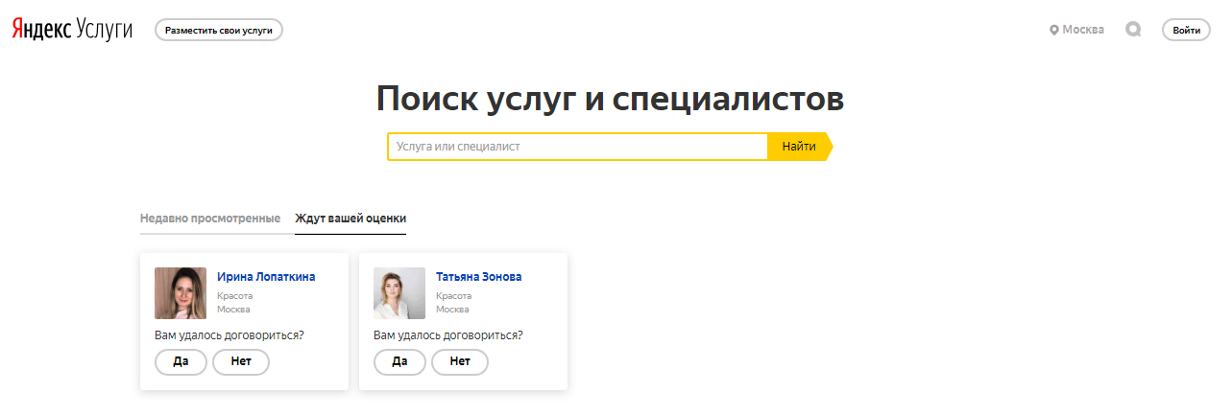
Task: Answer Да for Татьяна Зонова
Action: pyautogui.click(x=399, y=361)
